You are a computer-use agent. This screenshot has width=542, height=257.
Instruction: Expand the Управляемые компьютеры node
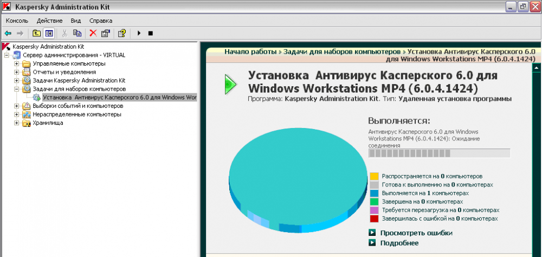pyautogui.click(x=17, y=63)
